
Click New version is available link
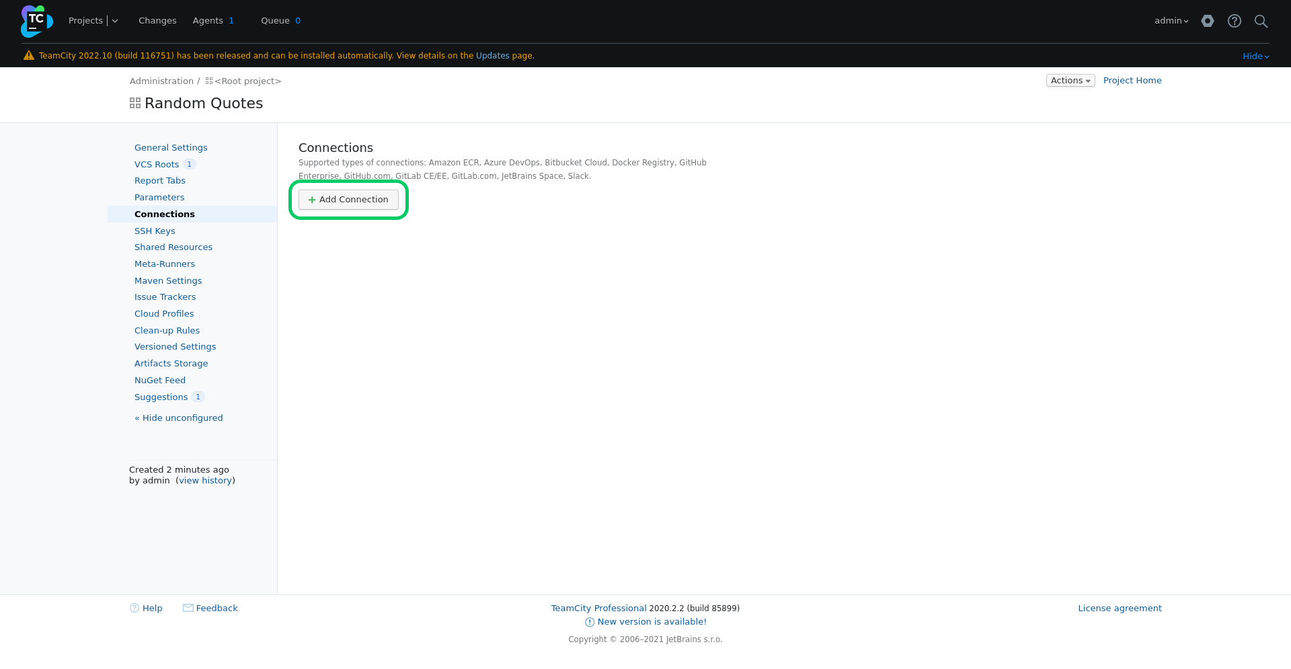(x=652, y=622)
